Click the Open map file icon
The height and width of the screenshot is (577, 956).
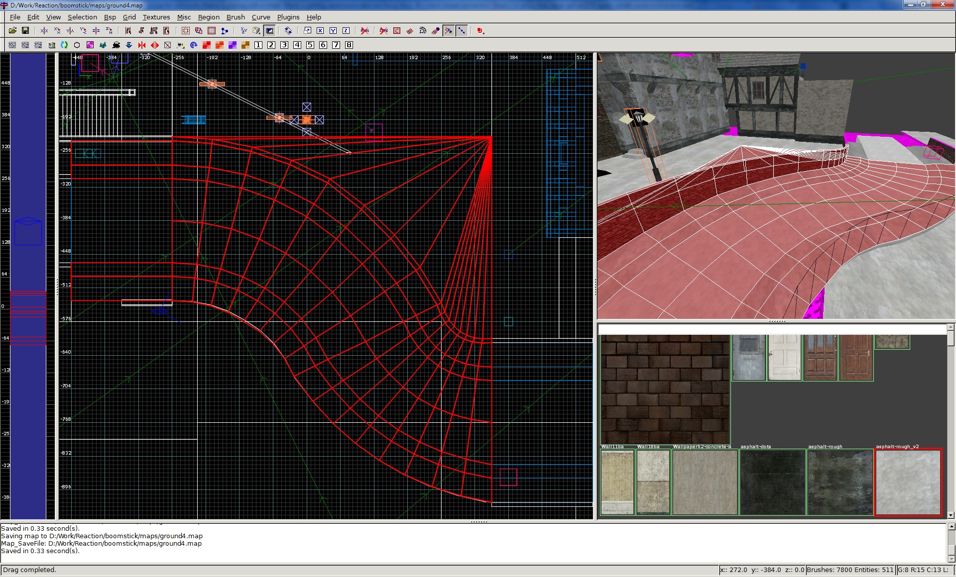12,31
